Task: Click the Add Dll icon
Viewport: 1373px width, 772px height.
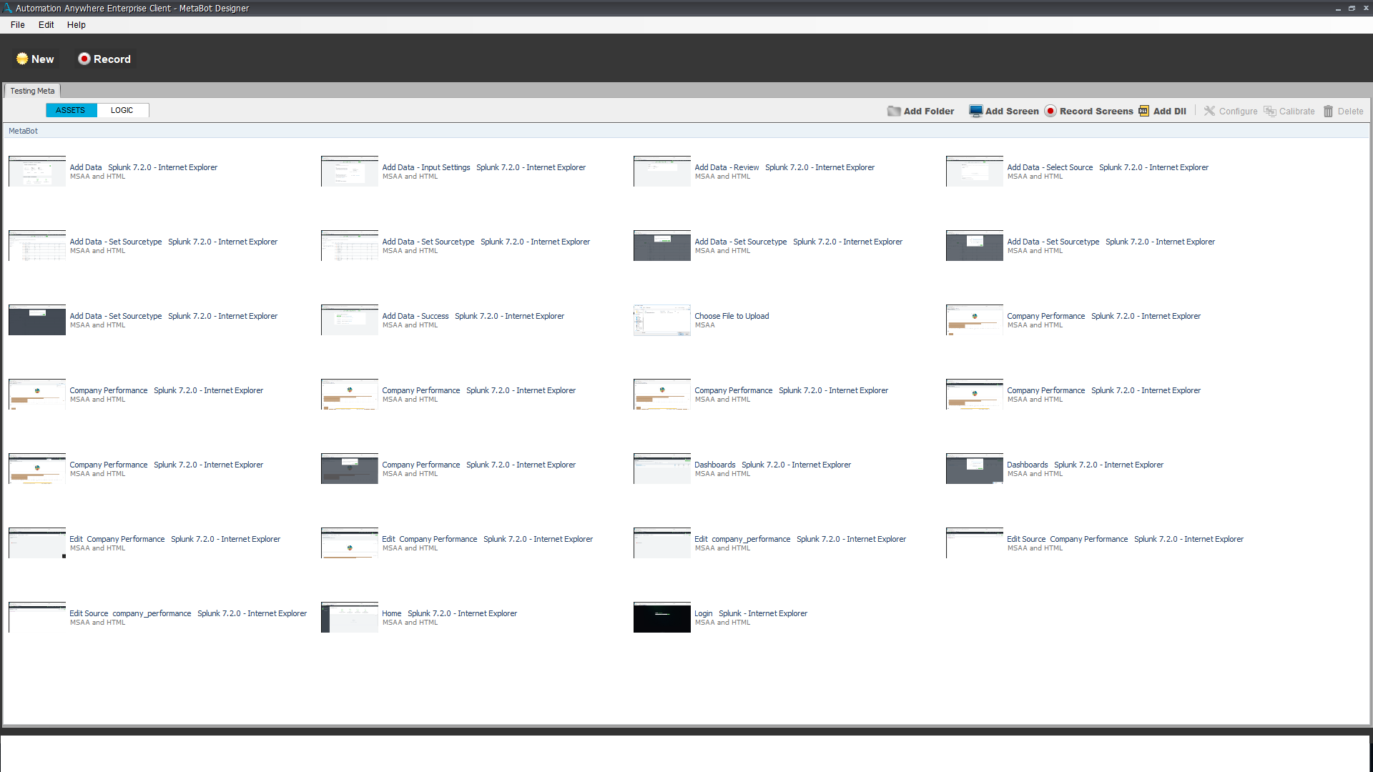Action: click(x=1144, y=111)
